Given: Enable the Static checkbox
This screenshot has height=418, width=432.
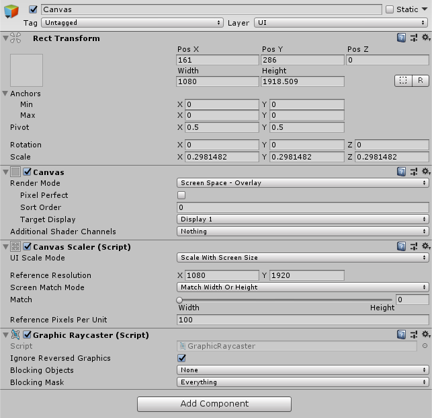Looking at the screenshot, I should pyautogui.click(x=390, y=9).
